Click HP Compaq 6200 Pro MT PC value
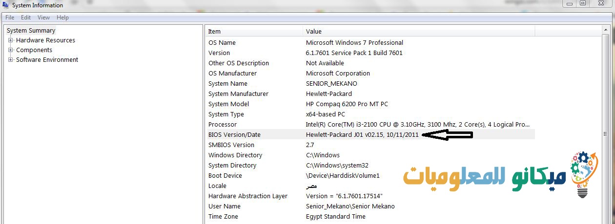The height and width of the screenshot is (224, 615). (347, 104)
